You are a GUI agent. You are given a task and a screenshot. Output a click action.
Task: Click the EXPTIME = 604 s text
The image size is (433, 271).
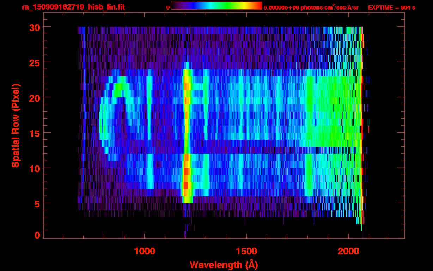click(x=391, y=7)
